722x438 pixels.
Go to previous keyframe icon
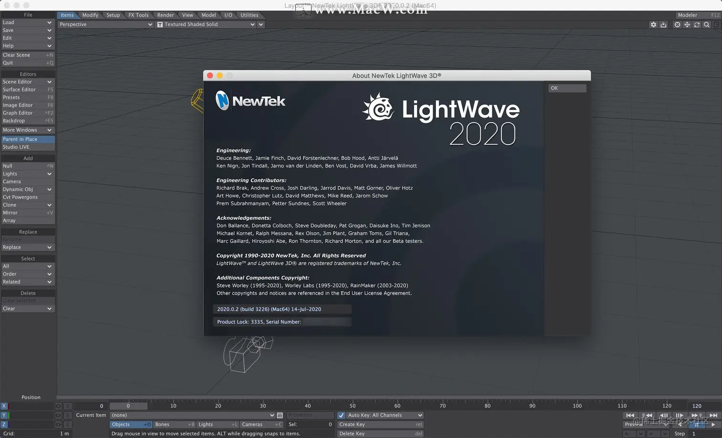coord(647,416)
